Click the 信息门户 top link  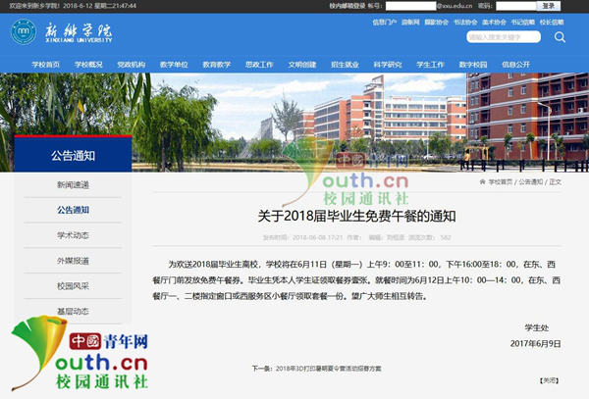pyautogui.click(x=386, y=21)
